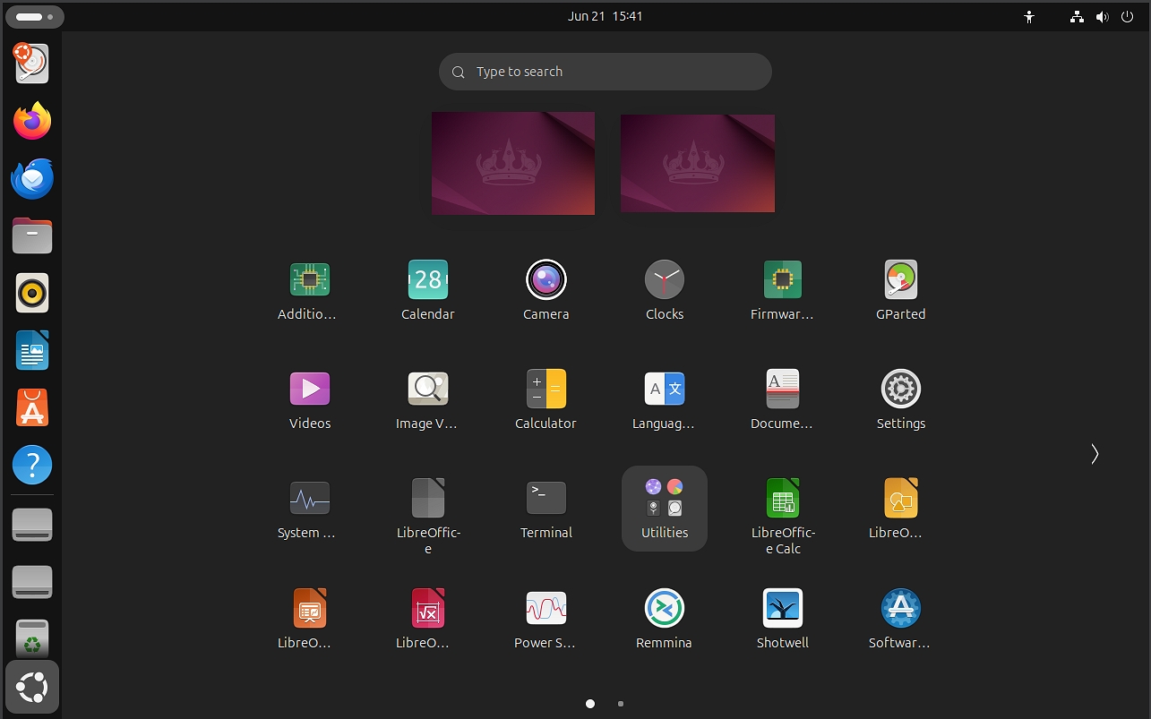Open the Terminal application
The image size is (1151, 719).
click(x=545, y=499)
